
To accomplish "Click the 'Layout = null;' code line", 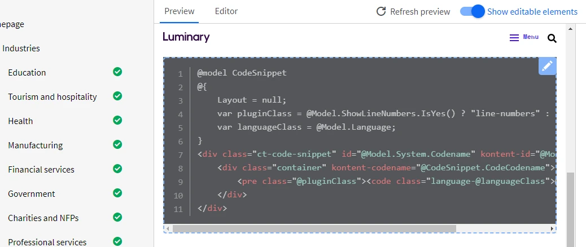I will [252, 100].
